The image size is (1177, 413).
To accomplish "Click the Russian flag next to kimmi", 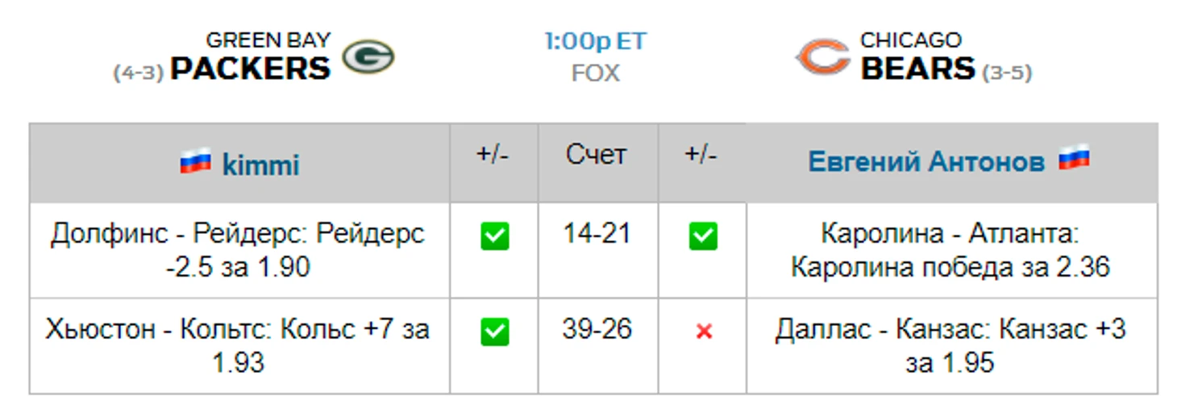I will tap(196, 161).
